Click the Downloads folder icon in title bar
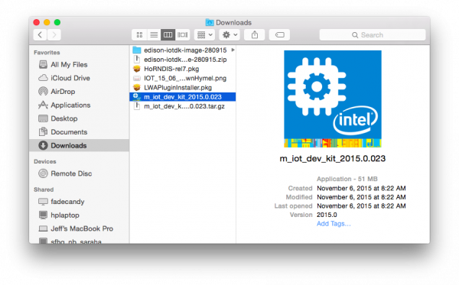This screenshot has width=459, height=285. [x=210, y=22]
